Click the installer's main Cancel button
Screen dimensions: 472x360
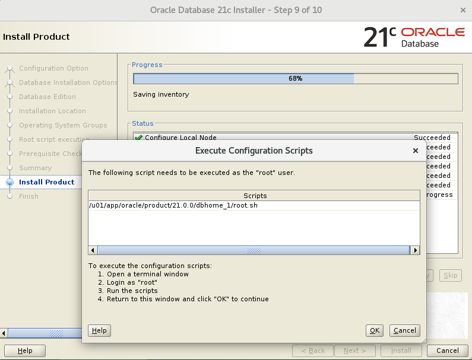[x=447, y=351]
